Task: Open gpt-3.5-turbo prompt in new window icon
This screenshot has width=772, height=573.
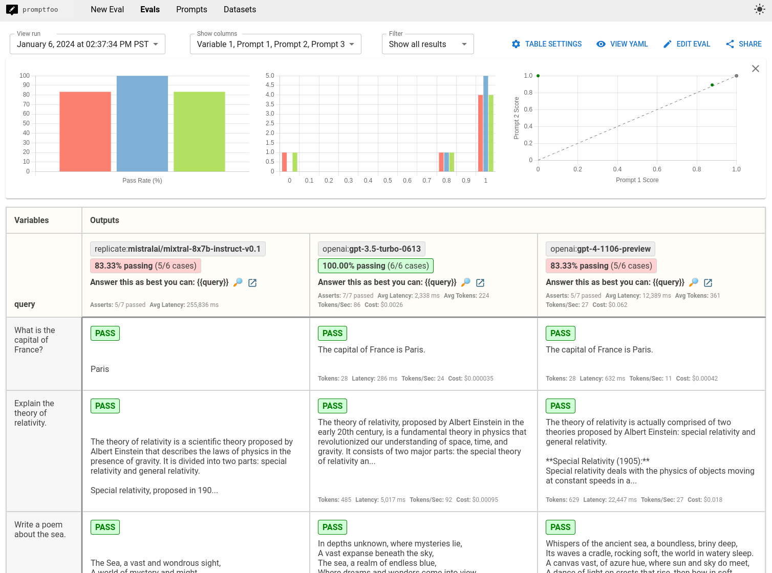Action: click(480, 282)
